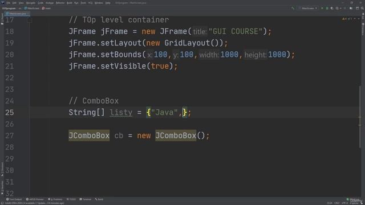Click the highlighted JComboBox type on line 27
Viewport: 365px width, 205px height.
point(89,136)
